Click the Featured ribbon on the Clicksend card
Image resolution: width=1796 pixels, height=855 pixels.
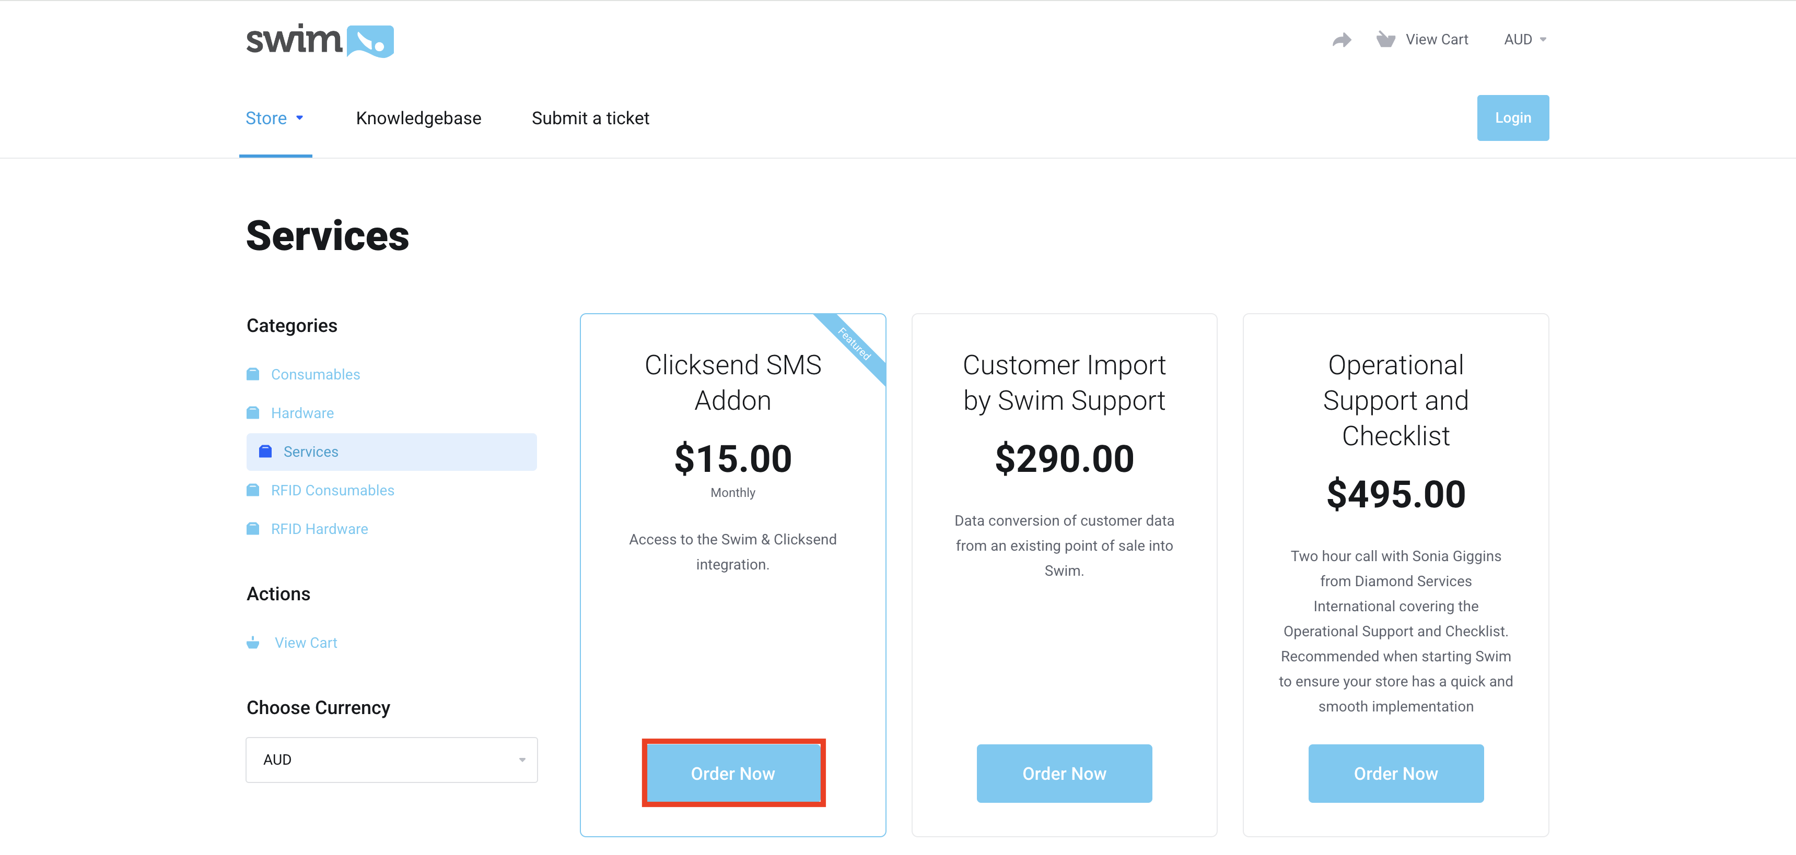click(x=855, y=344)
